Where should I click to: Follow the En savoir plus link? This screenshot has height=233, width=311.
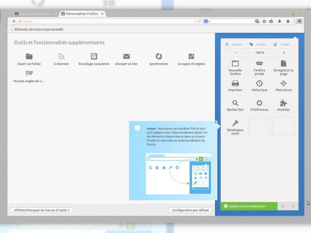coord(165,140)
